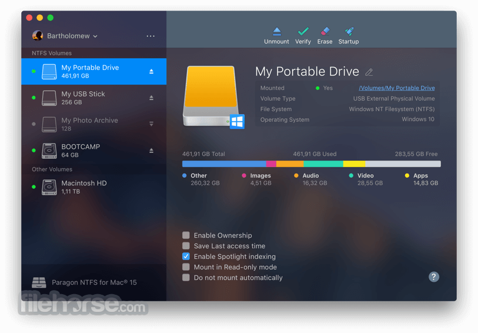
Task: Click the yellow minimize window button
Action: tap(39, 18)
